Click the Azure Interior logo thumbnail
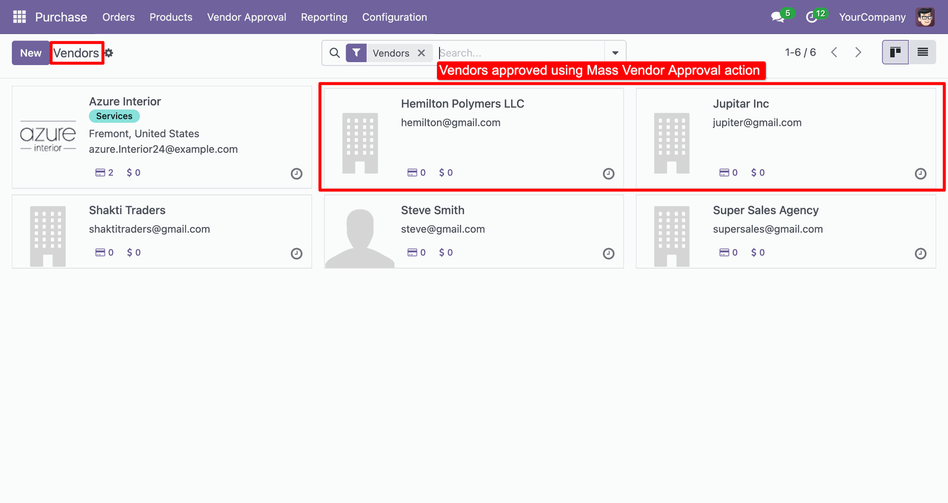 click(x=48, y=136)
